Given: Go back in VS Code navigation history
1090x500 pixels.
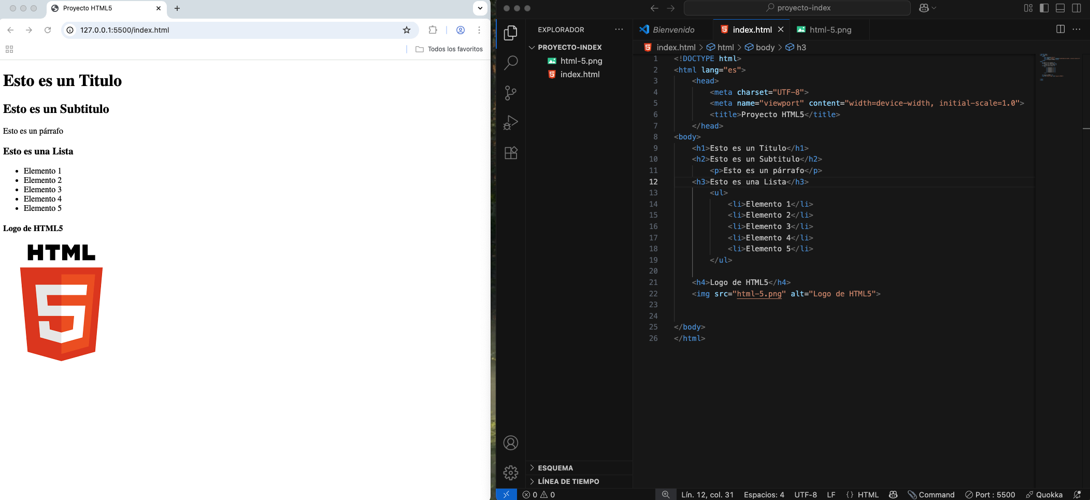Looking at the screenshot, I should [654, 8].
